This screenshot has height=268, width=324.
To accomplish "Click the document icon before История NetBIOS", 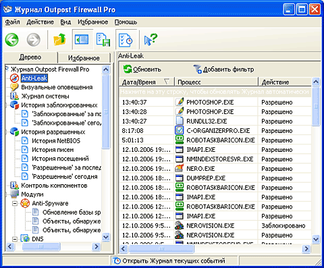I will coord(25,140).
